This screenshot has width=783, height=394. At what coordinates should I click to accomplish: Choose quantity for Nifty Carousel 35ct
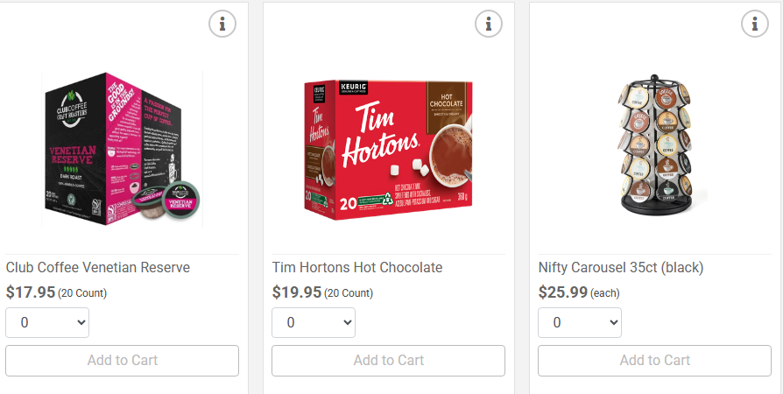tap(580, 322)
